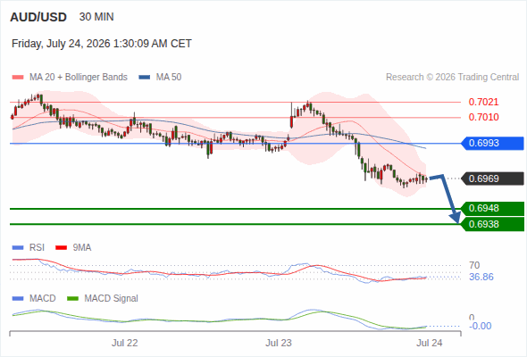Click the Jul 22 date axis label

[125, 344]
